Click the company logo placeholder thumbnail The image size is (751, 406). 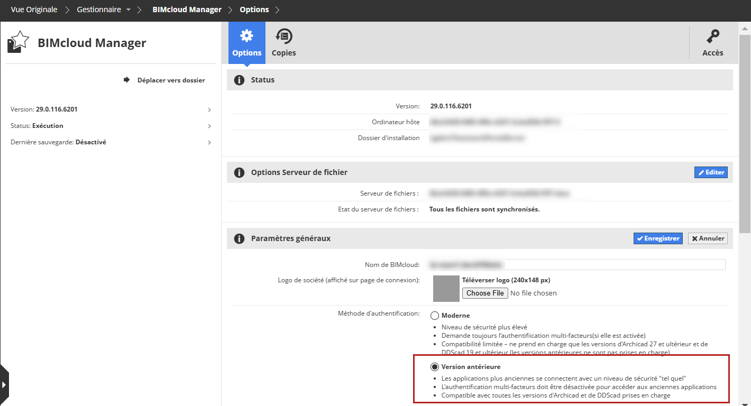(446, 289)
